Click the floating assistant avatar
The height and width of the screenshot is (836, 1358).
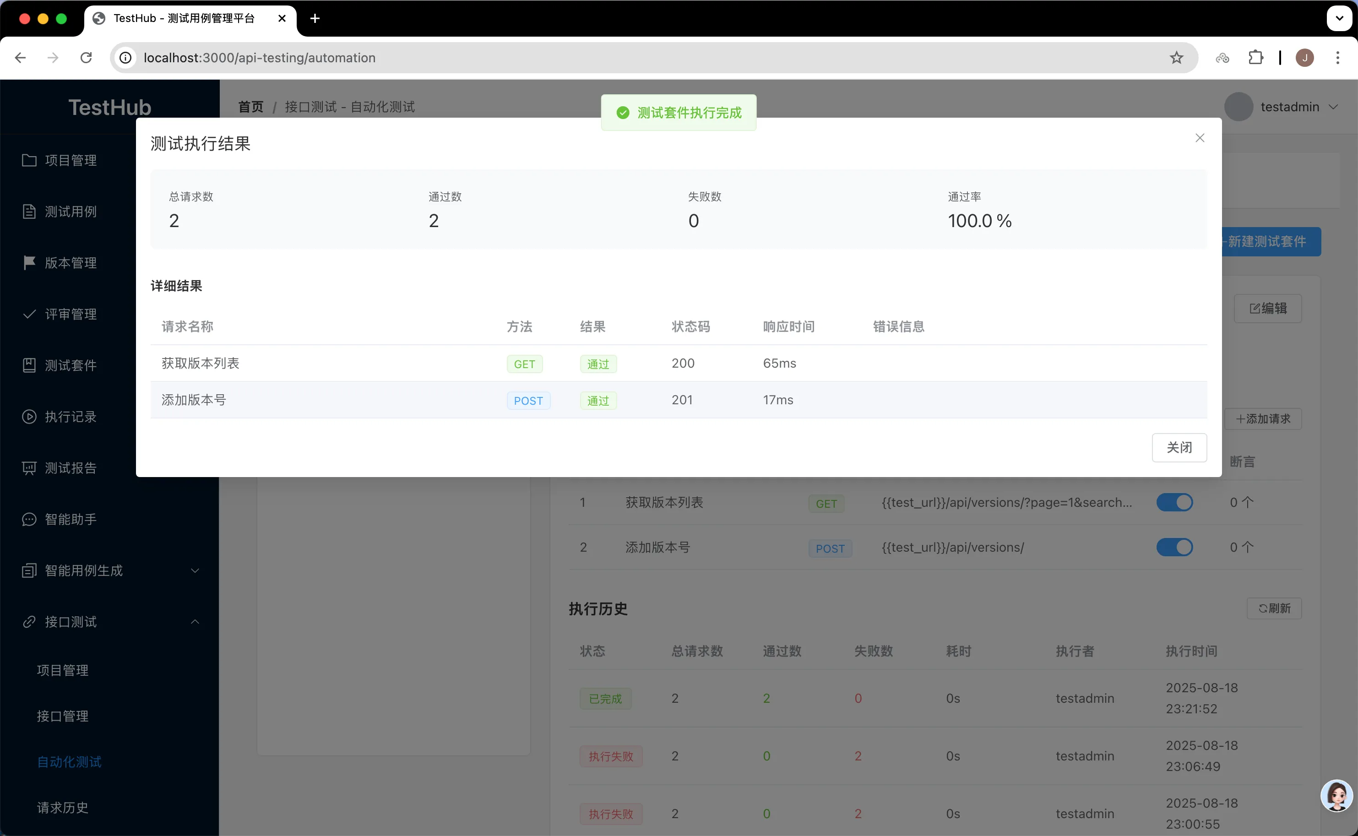pyautogui.click(x=1336, y=796)
